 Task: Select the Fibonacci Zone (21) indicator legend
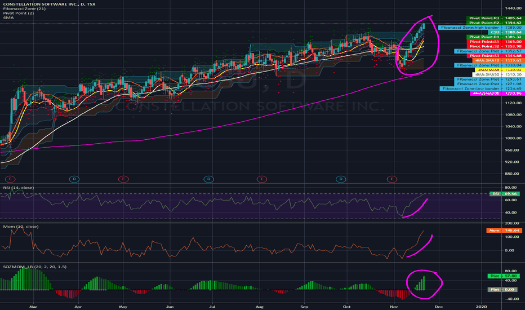click(24, 8)
